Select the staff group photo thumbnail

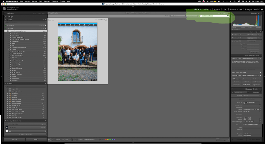(78, 52)
